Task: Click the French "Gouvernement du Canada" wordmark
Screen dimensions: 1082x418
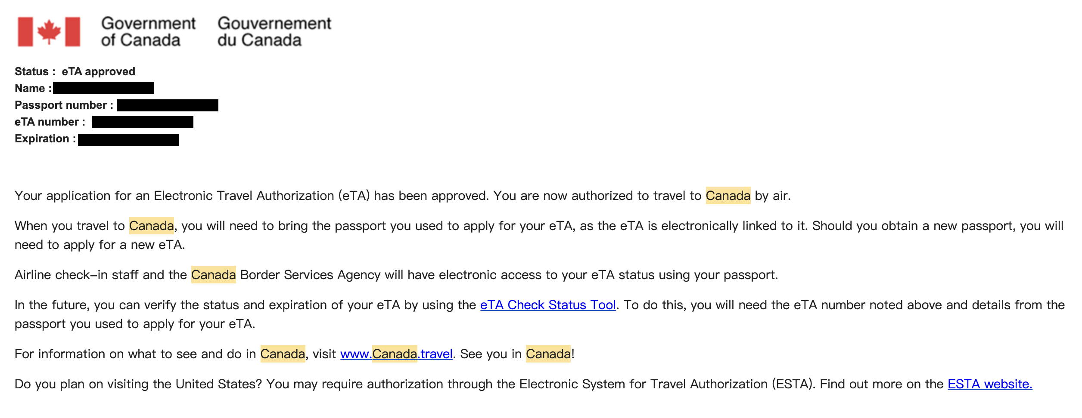Action: pyautogui.click(x=274, y=32)
